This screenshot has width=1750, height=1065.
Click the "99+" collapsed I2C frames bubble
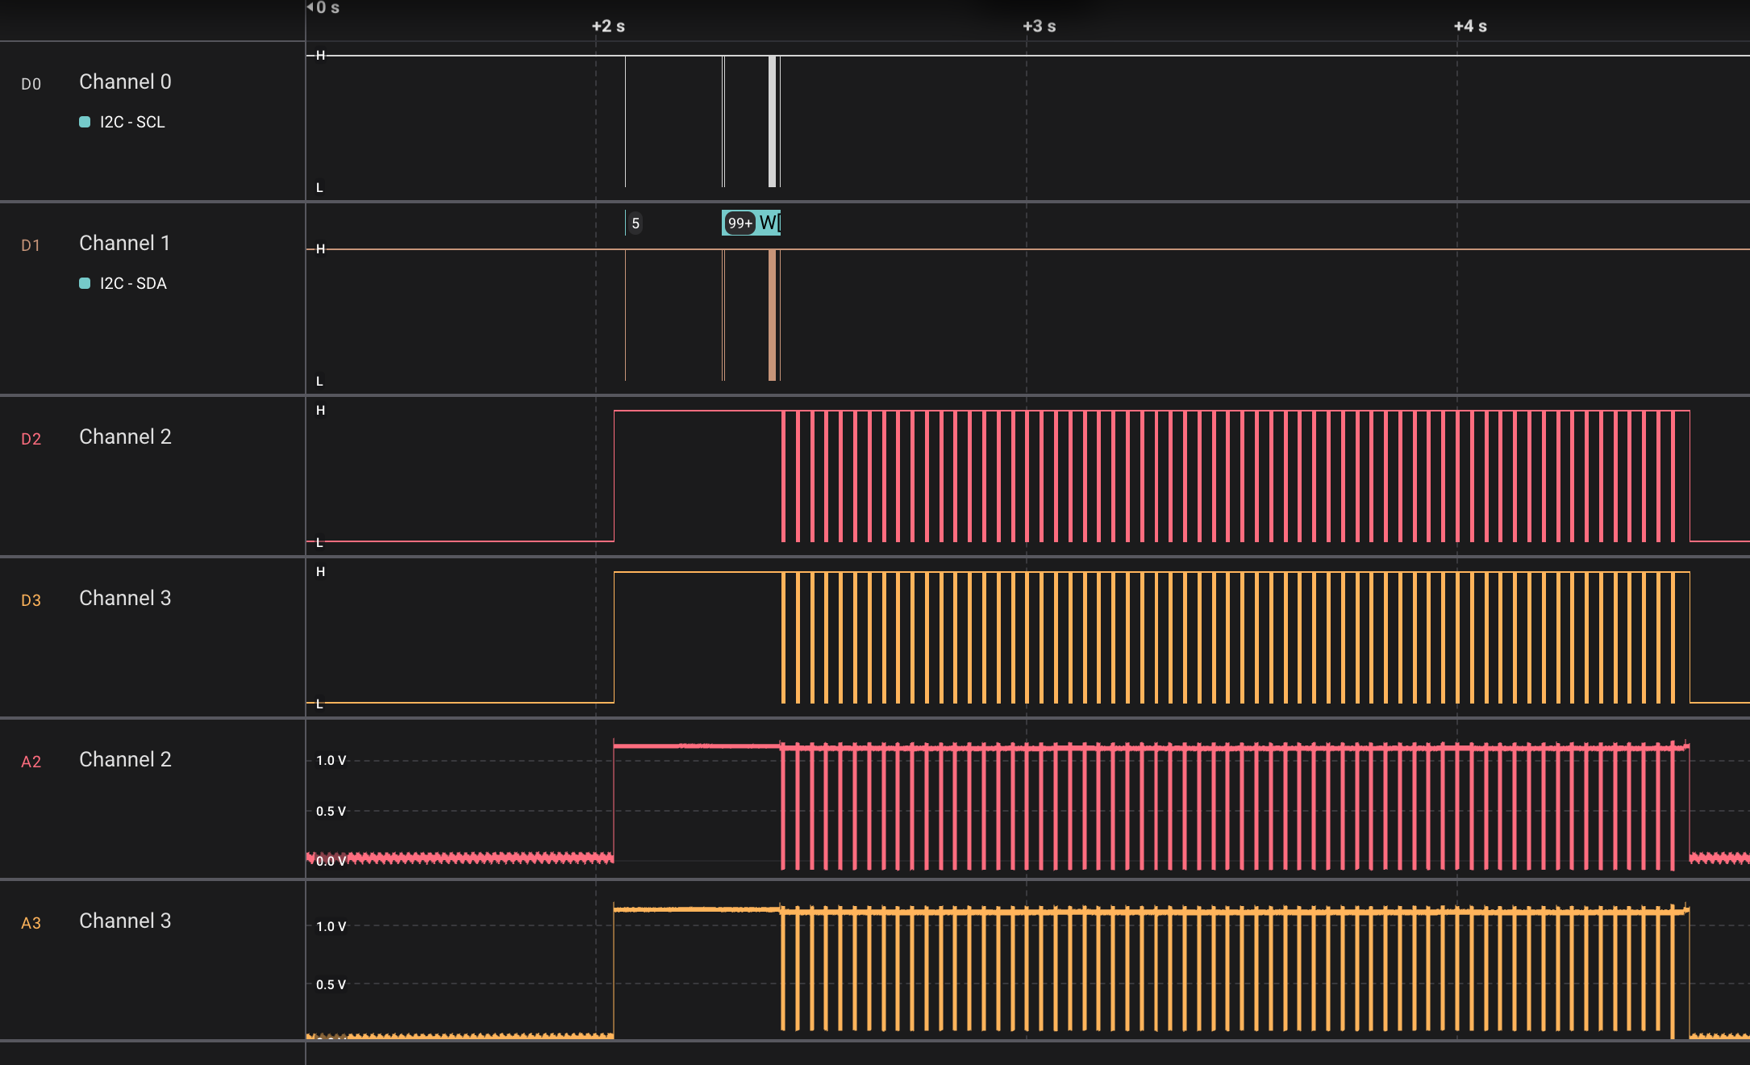coord(740,223)
